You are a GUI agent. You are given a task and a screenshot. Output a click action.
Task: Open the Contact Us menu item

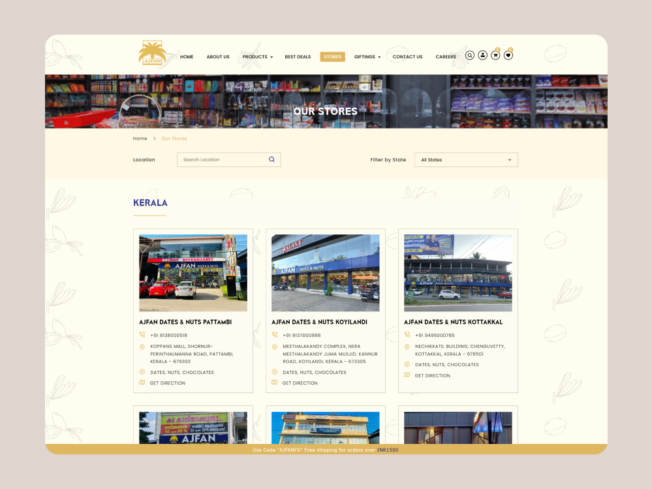(x=407, y=57)
